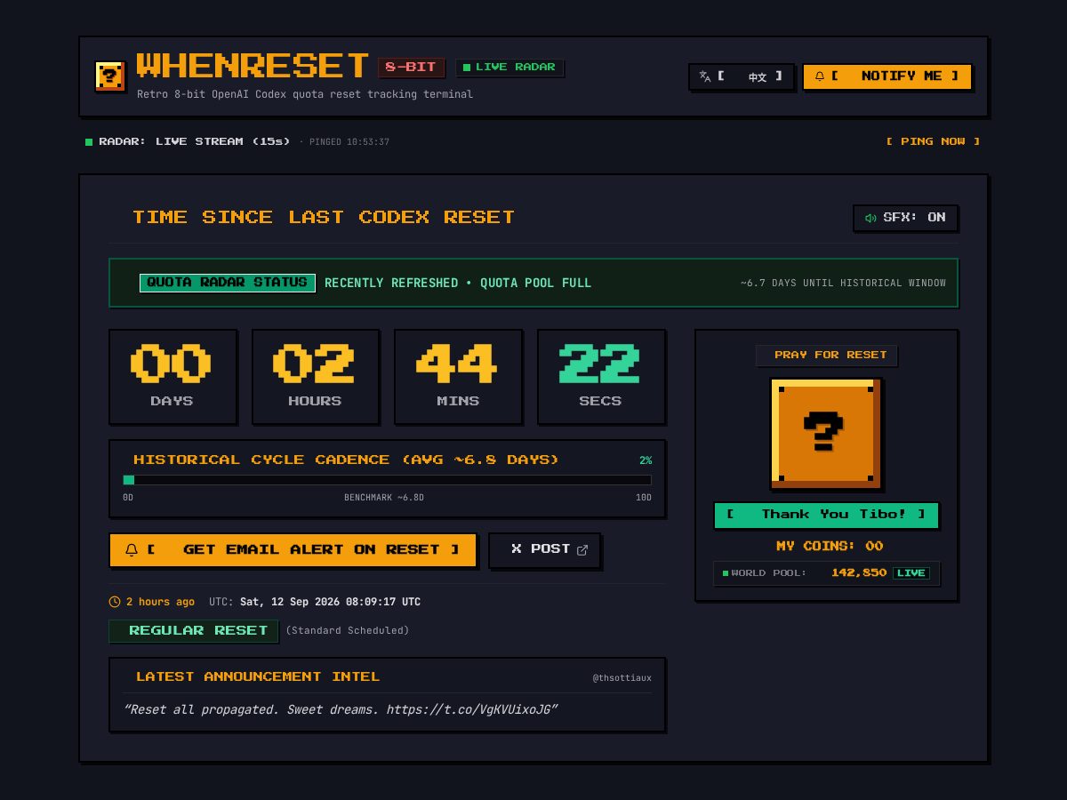The width and height of the screenshot is (1067, 800).
Task: Toggle SFX sound off
Action: click(x=905, y=218)
